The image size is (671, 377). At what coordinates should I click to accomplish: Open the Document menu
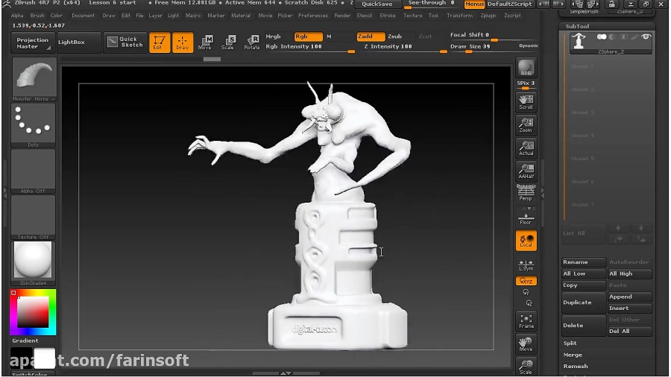point(83,16)
